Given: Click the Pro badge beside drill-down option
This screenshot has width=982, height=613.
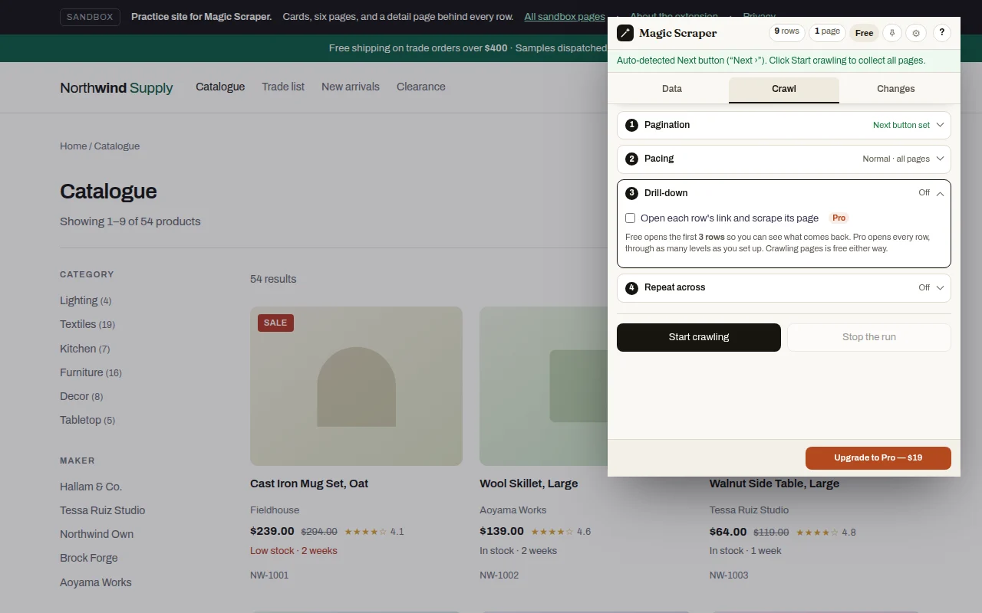Looking at the screenshot, I should coord(839,218).
